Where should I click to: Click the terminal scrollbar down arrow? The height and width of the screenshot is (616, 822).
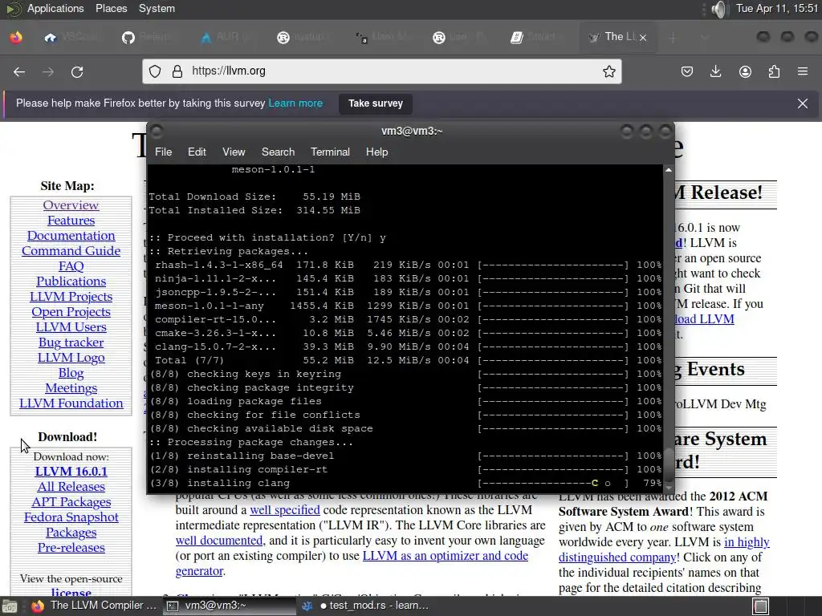coord(668,487)
